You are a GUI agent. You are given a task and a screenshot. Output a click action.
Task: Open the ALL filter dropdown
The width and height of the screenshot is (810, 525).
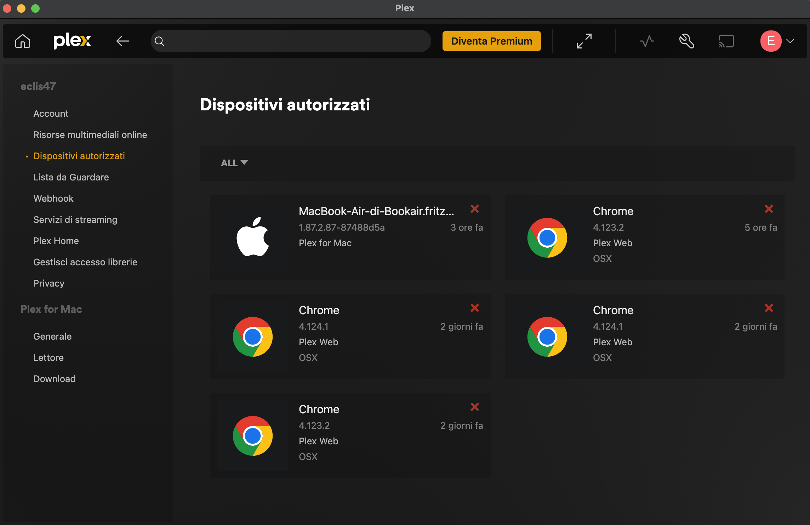click(x=234, y=163)
